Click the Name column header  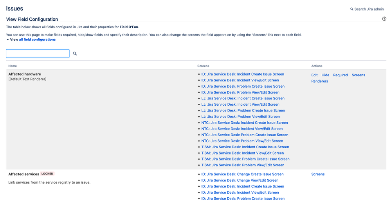click(13, 66)
